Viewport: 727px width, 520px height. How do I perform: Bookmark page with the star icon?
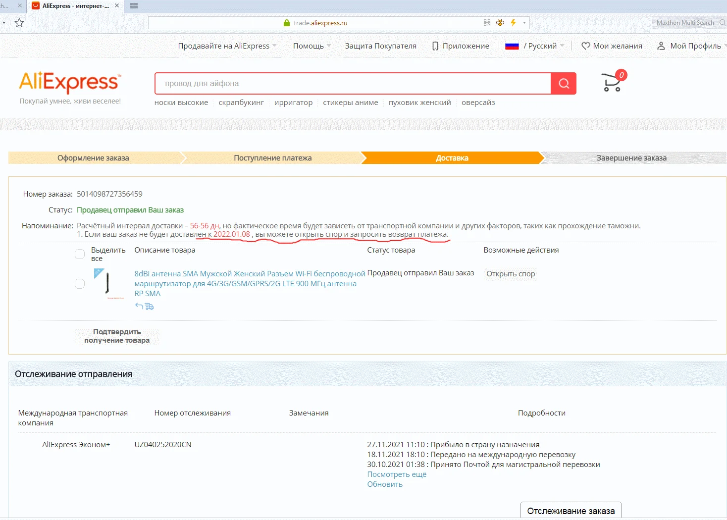click(19, 23)
